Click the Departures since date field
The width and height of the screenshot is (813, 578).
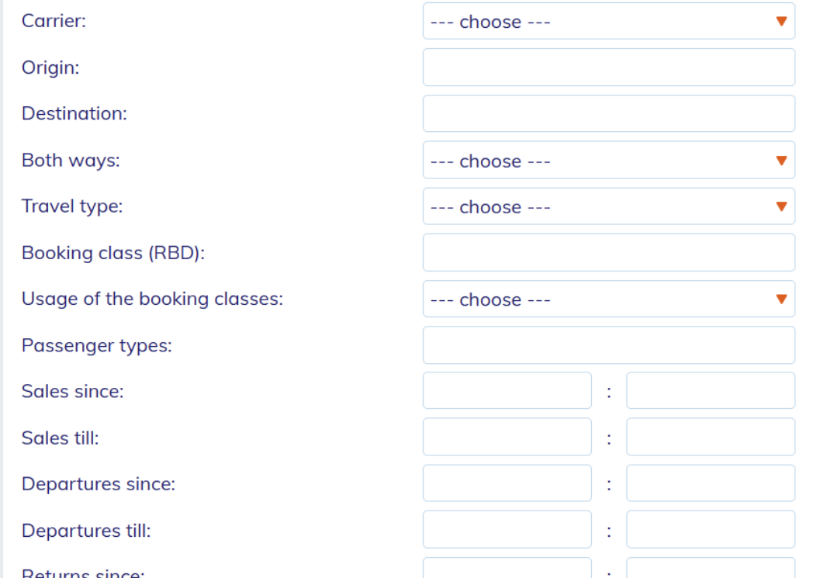507,484
